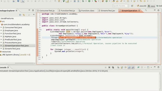Click Collapse All in Package Explorer

pyautogui.click(x=20, y=15)
